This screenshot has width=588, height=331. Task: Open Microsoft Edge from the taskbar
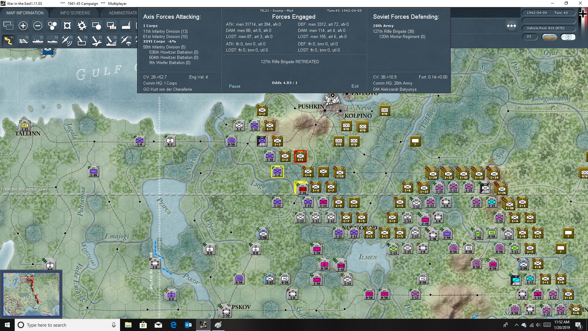coord(173,325)
